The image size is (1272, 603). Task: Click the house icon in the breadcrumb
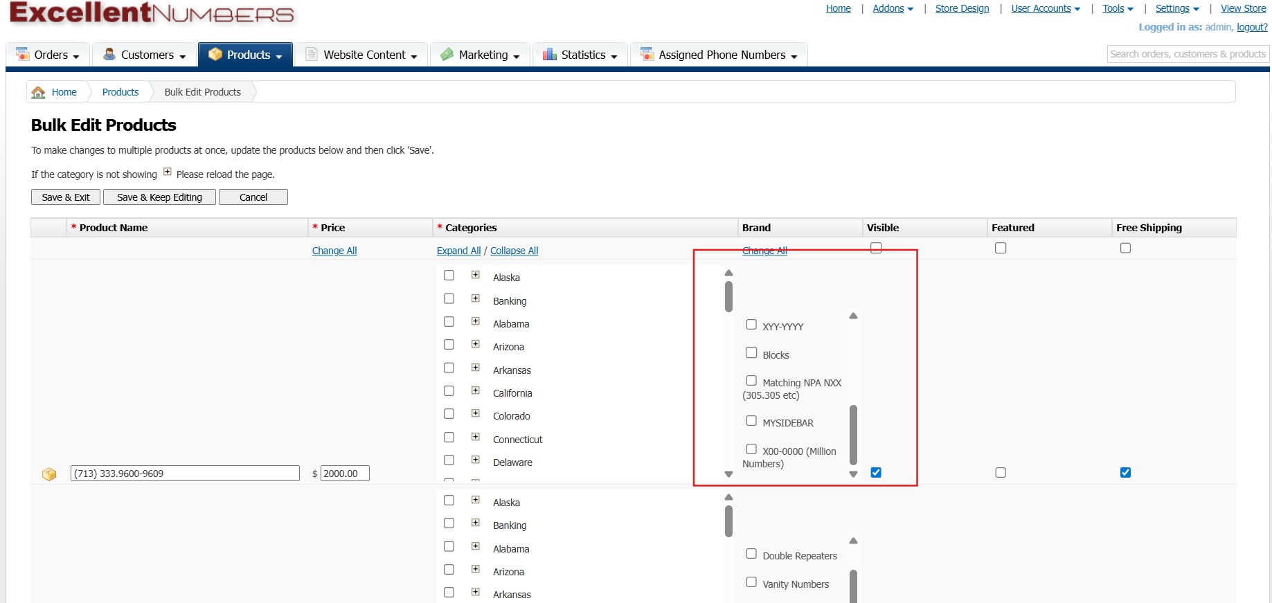pyautogui.click(x=39, y=92)
